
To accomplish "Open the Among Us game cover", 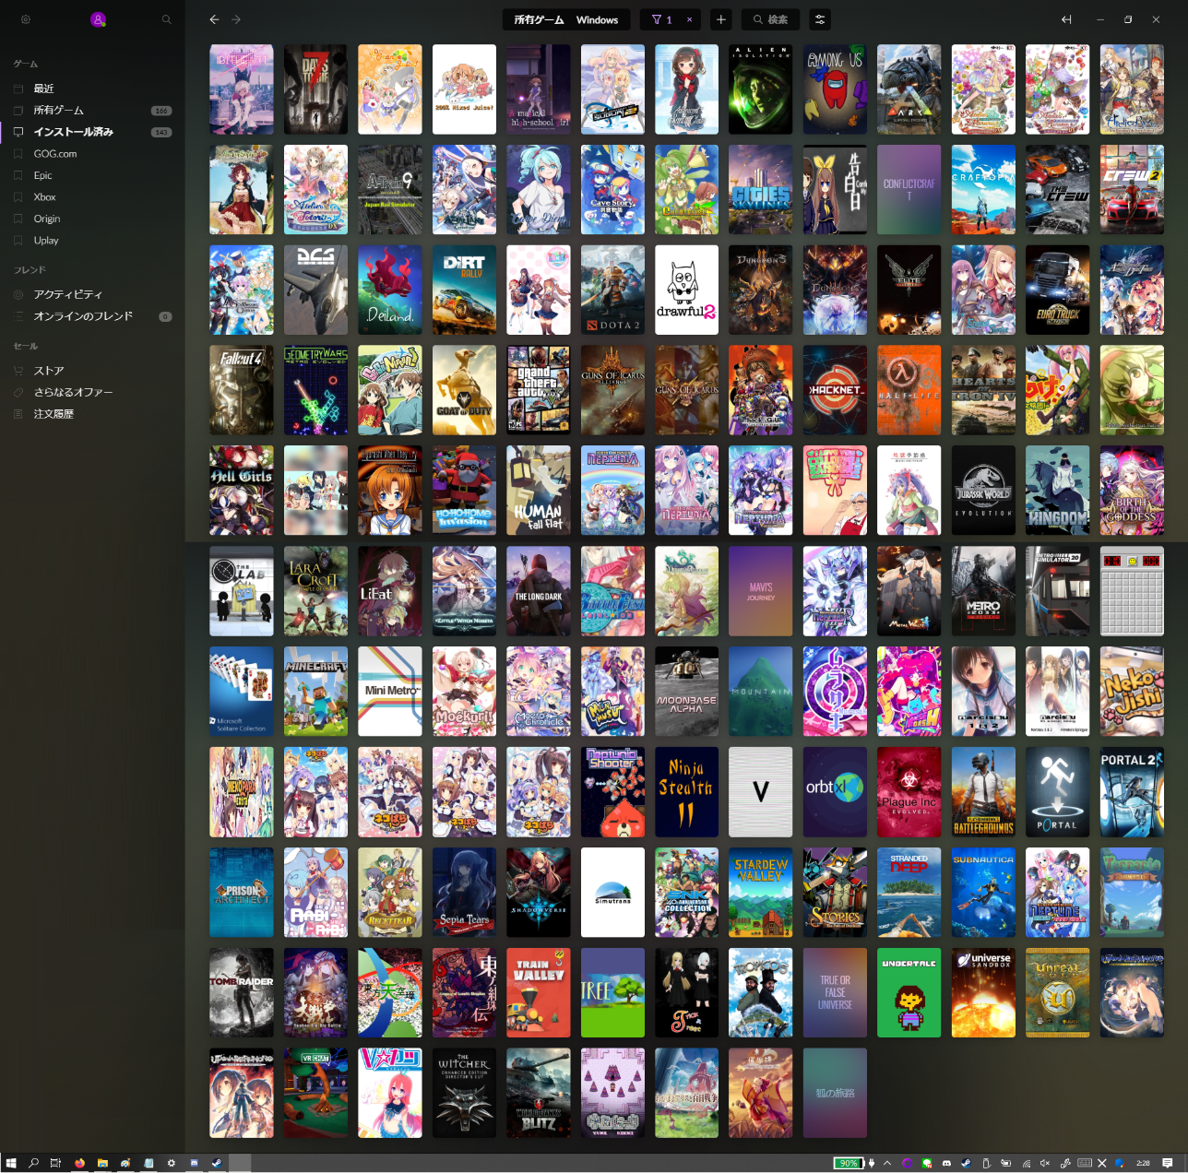I will (835, 89).
